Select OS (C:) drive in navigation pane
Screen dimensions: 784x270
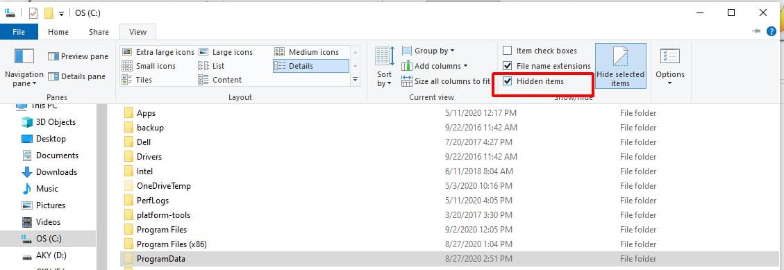click(x=48, y=239)
